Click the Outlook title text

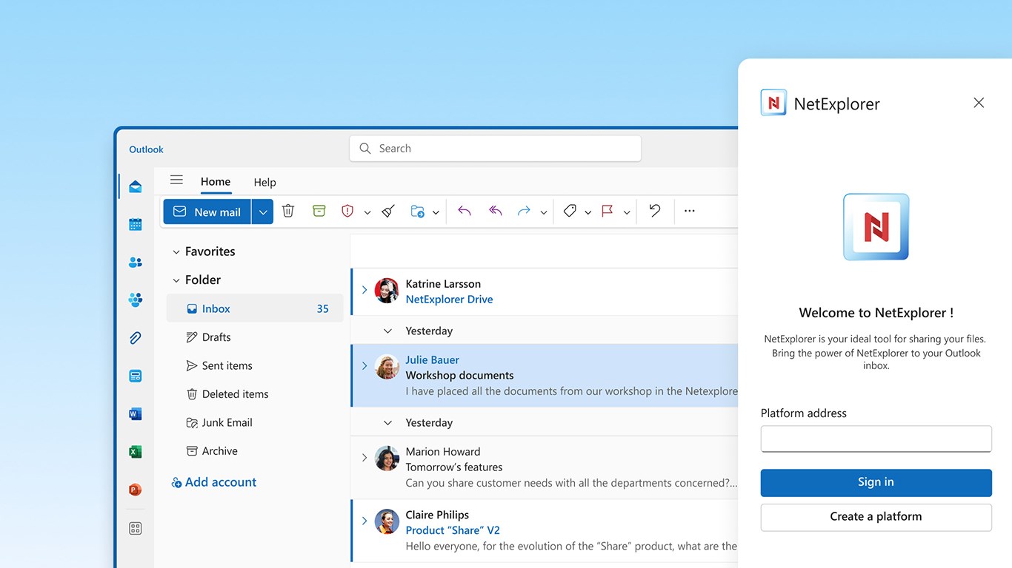(146, 149)
